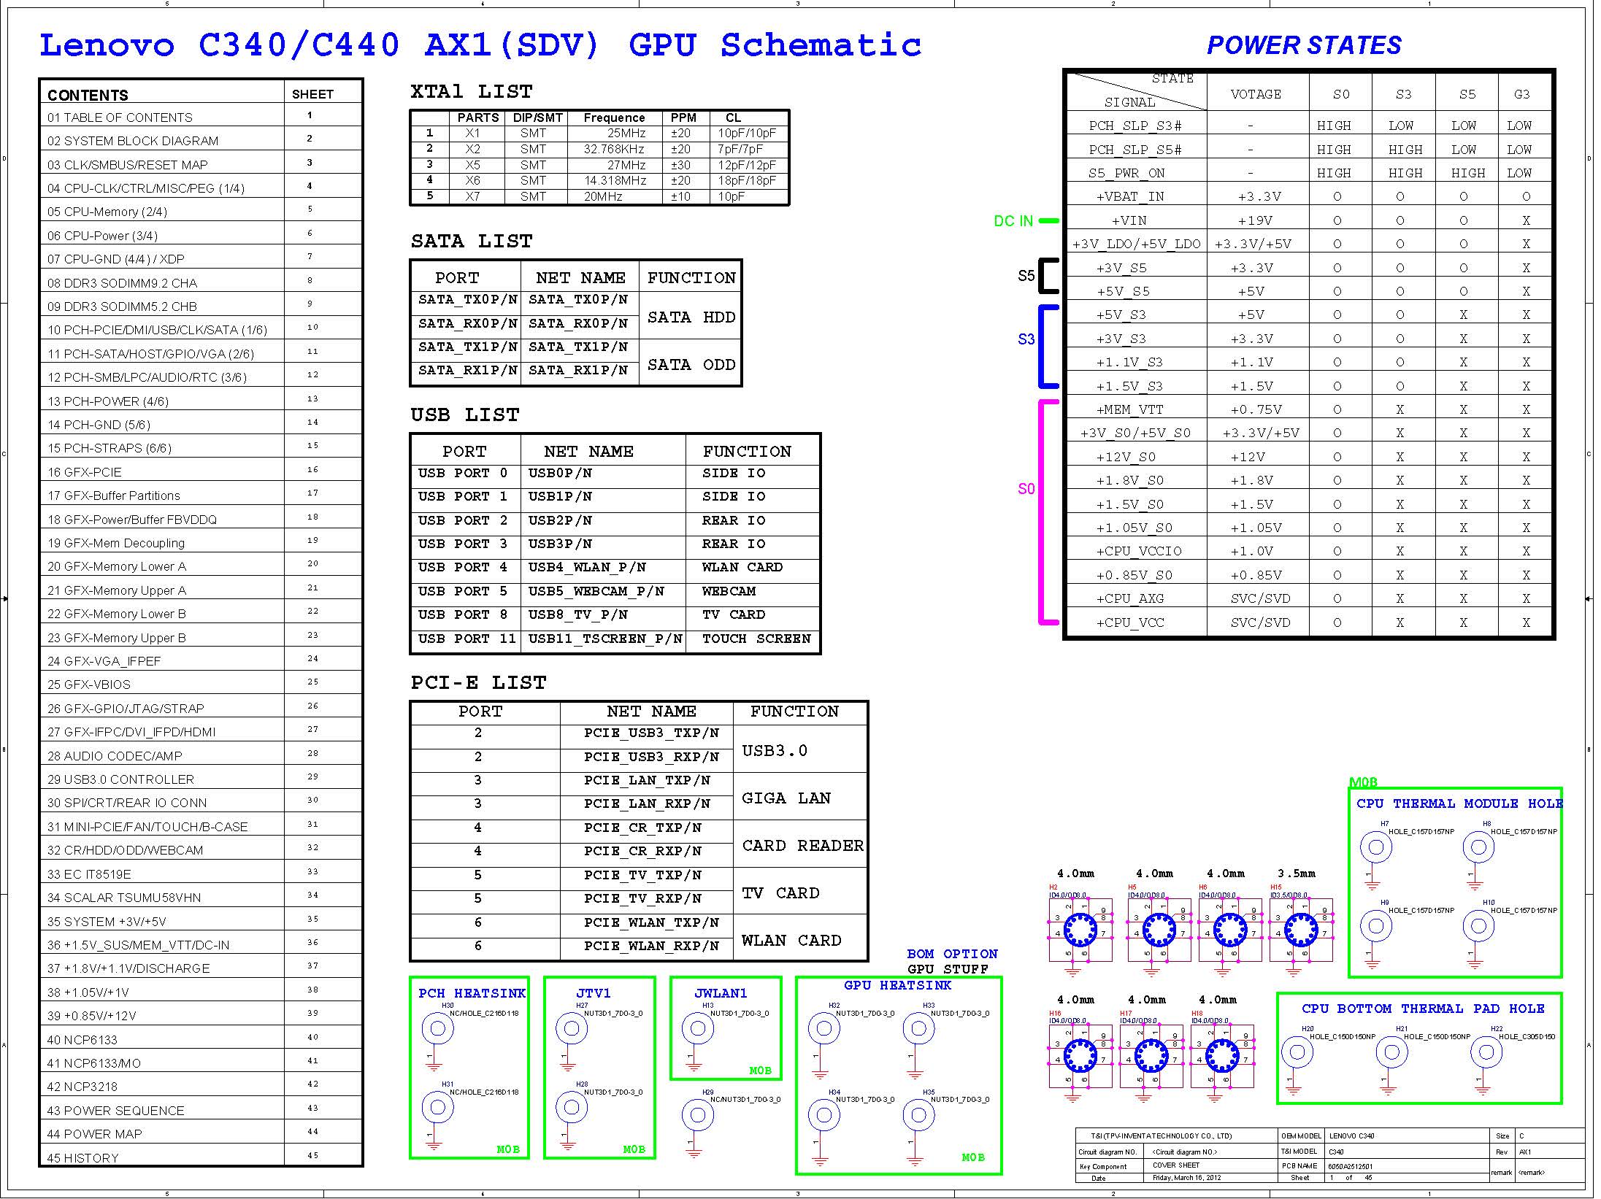This screenshot has height=1199, width=1601.
Task: Click the date 'Friday, March 16, 2012'
Action: (1186, 1178)
